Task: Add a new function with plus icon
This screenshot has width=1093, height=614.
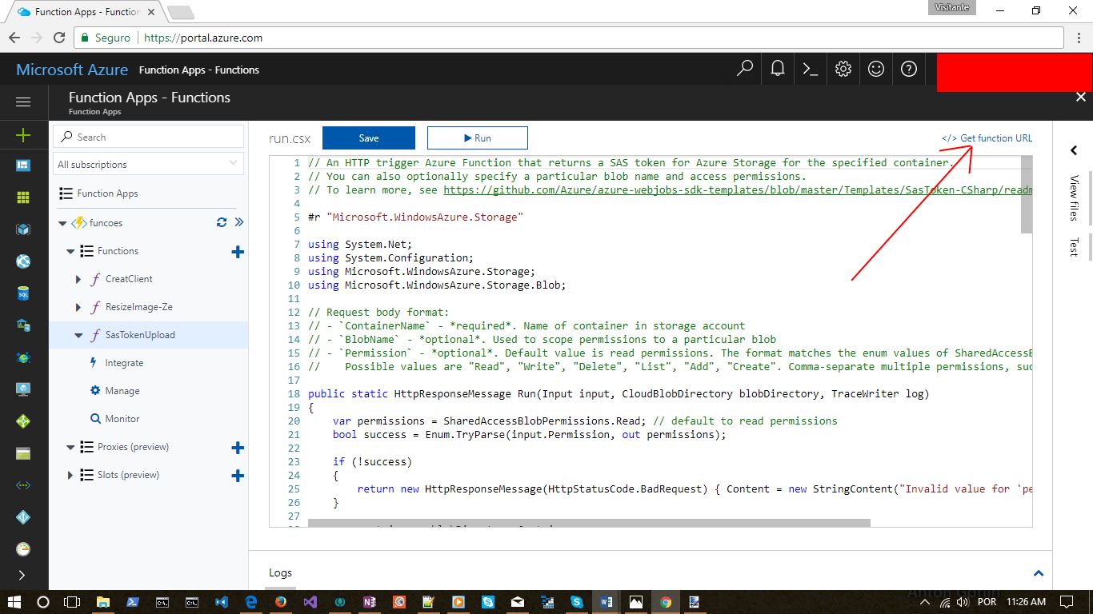Action: [238, 252]
